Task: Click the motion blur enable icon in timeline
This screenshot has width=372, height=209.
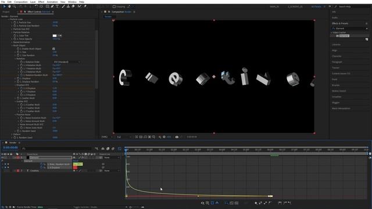Action: click(113, 149)
